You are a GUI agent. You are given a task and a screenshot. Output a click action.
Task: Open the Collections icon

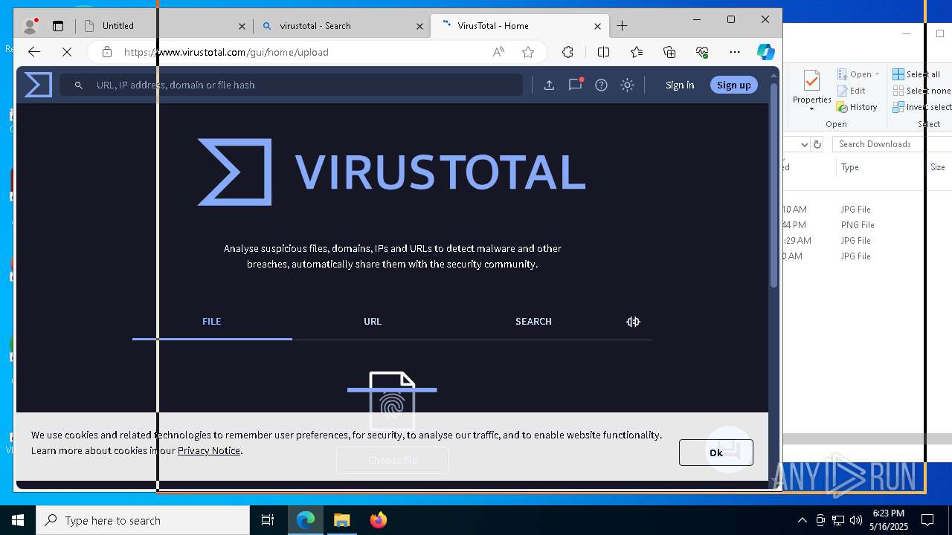pos(669,52)
